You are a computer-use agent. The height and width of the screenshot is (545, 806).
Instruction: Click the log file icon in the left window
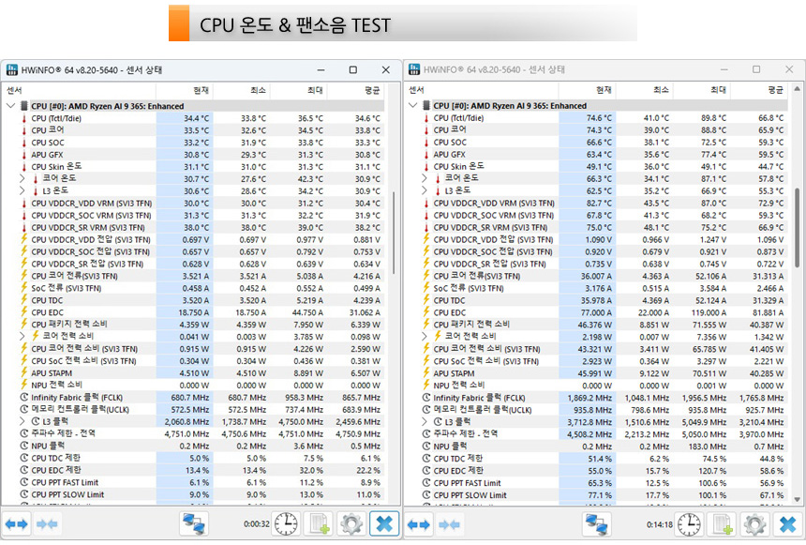319,524
